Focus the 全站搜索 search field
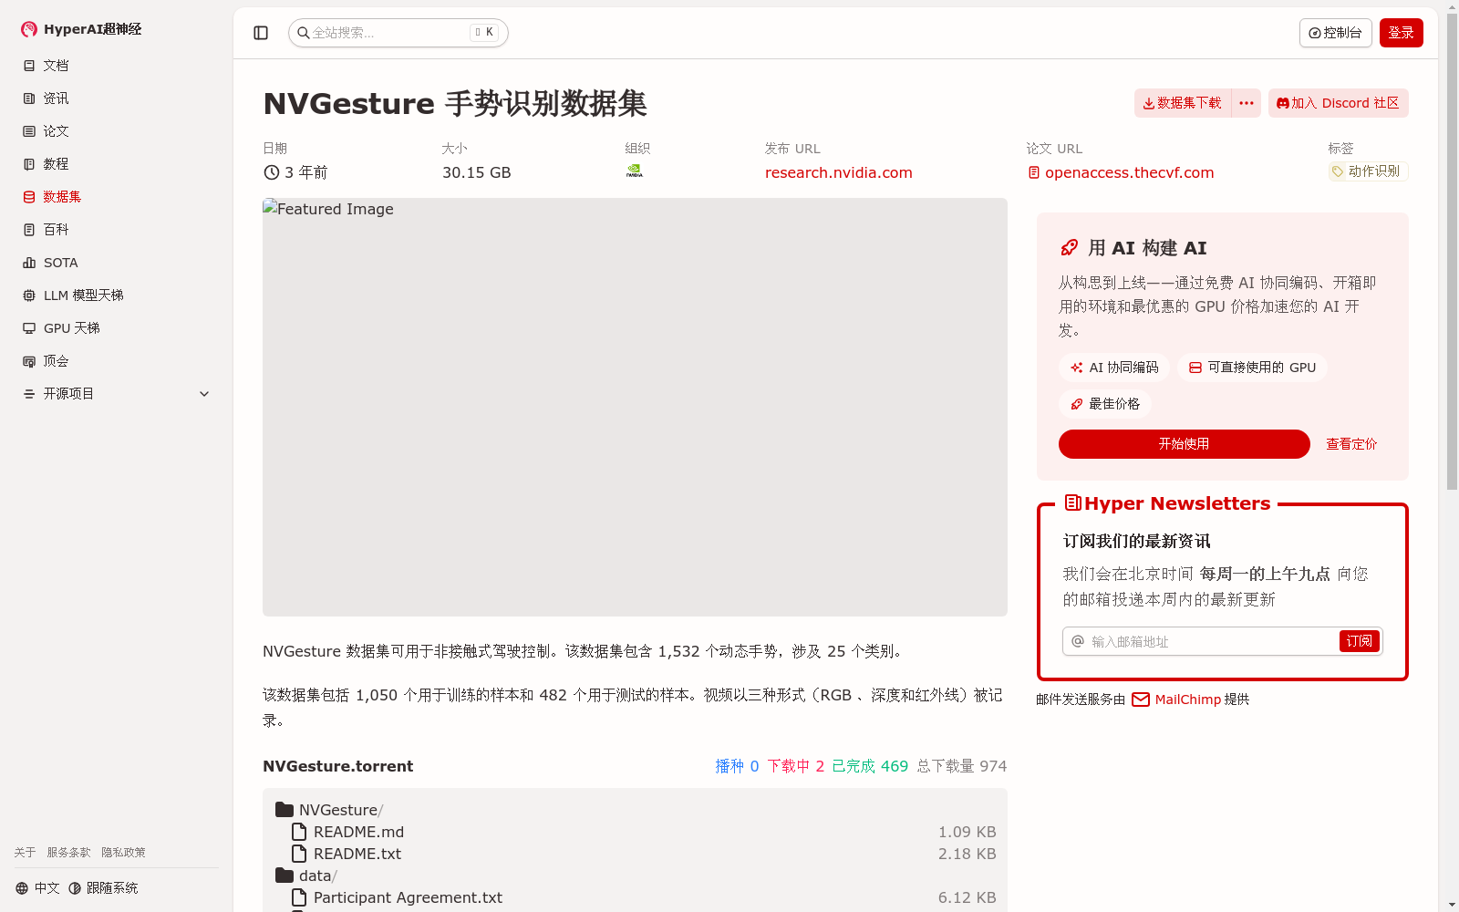Viewport: 1459px width, 912px height. click(398, 33)
